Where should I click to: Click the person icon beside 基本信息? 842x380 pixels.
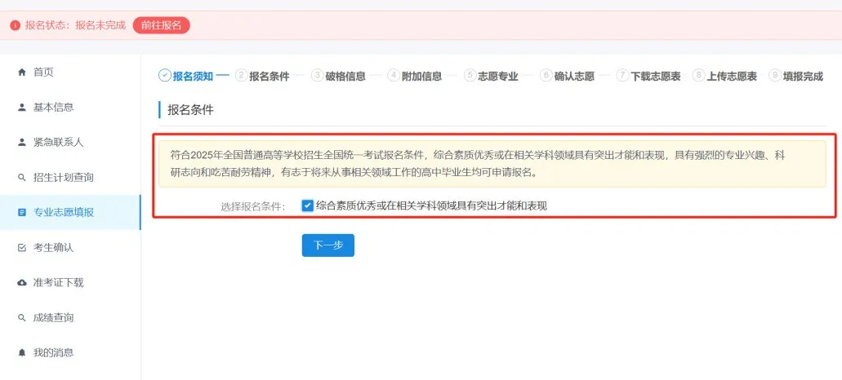(22, 107)
